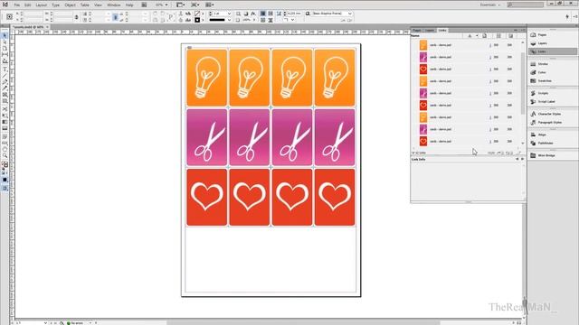Open the stroke type dropdown

[x=229, y=20]
